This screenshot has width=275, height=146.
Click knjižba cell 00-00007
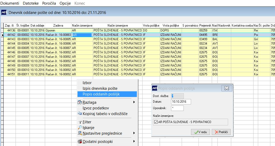(x=23, y=56)
